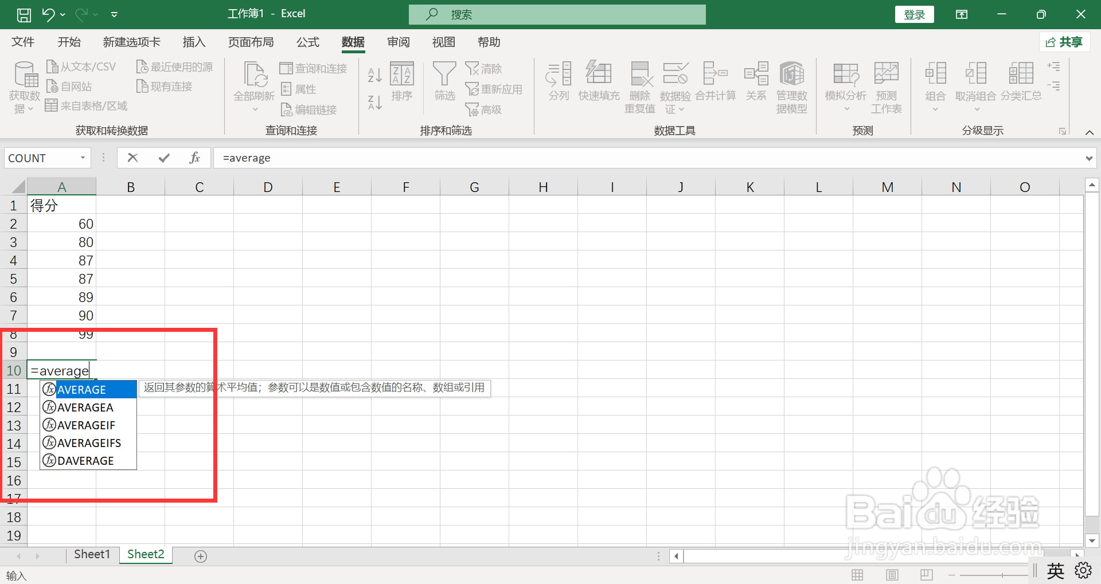The width and height of the screenshot is (1101, 584).
Task: Switch to Insert (插入) tab
Action: click(x=194, y=42)
